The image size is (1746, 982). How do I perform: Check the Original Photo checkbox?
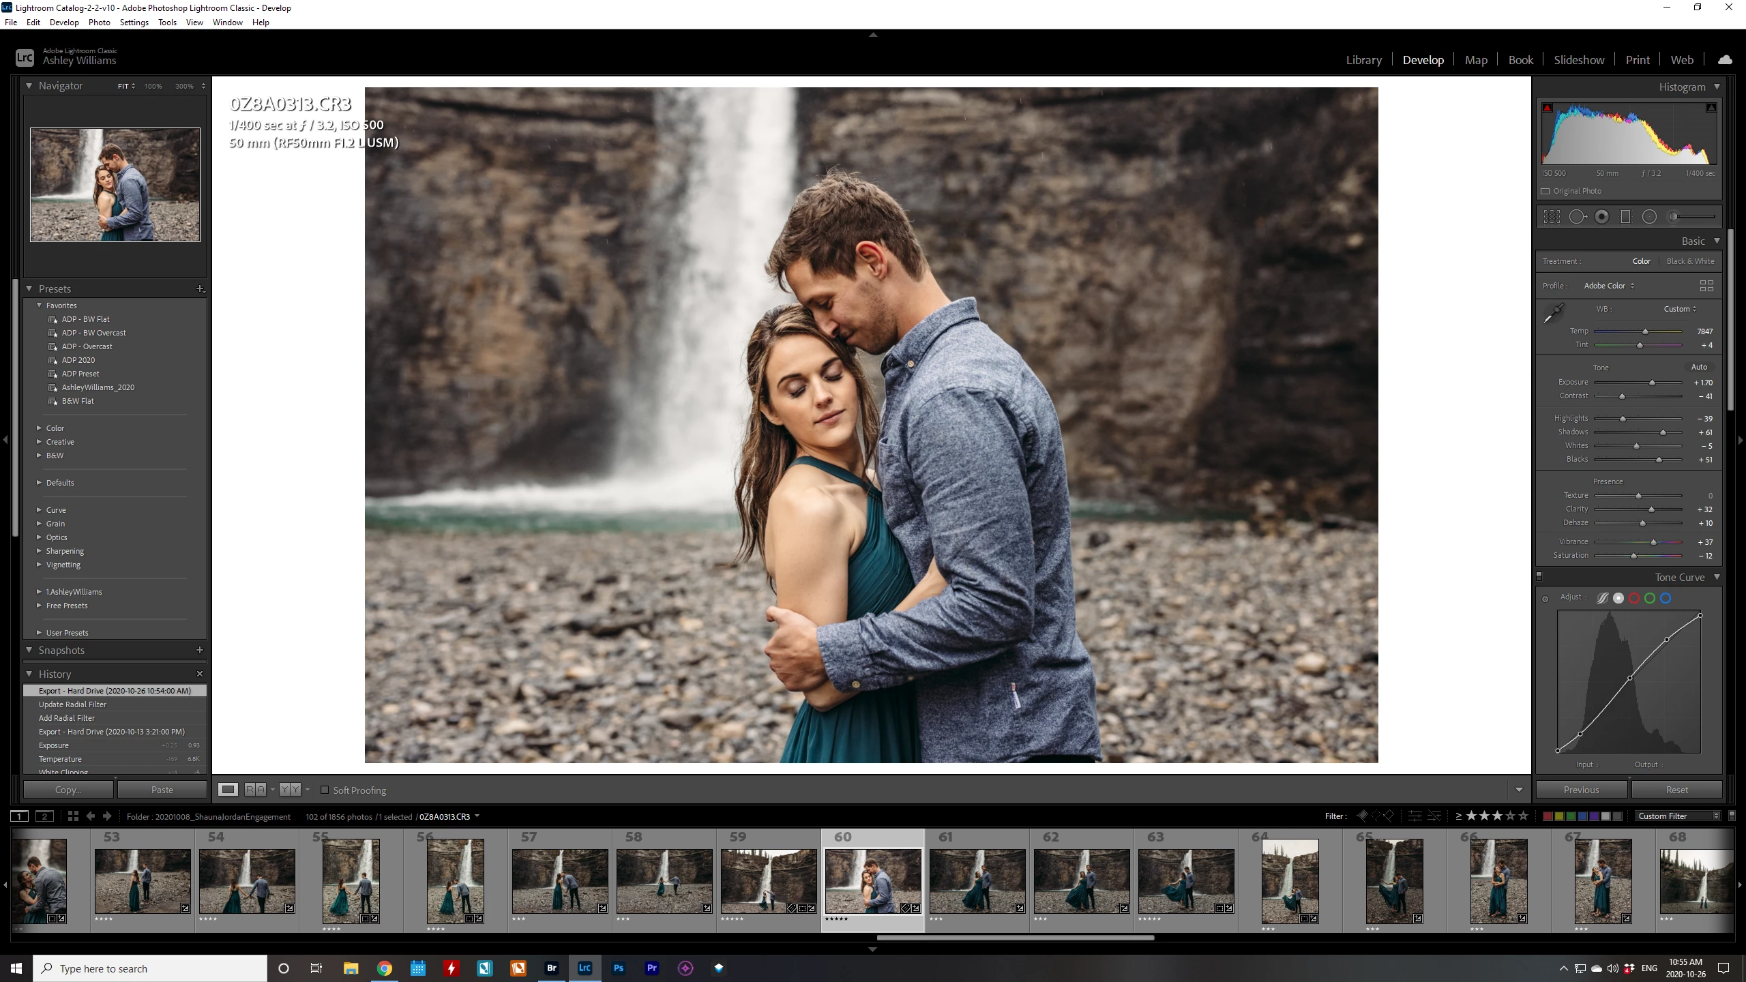(x=1545, y=191)
